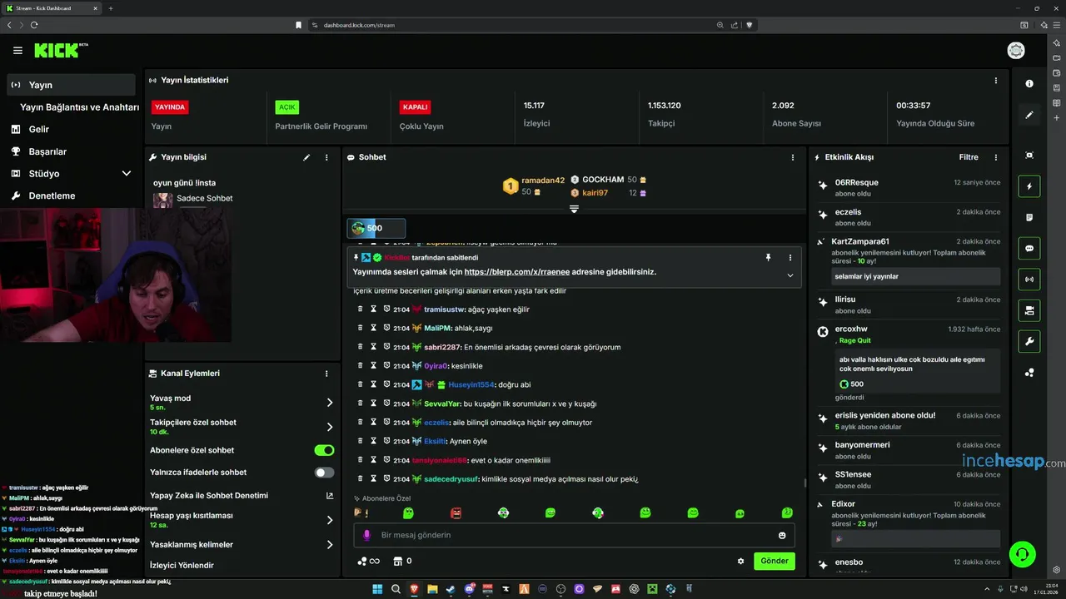The width and height of the screenshot is (1066, 599).
Task: Enable the Yalnızca ifadelerle sohbet switch
Action: [x=324, y=473]
